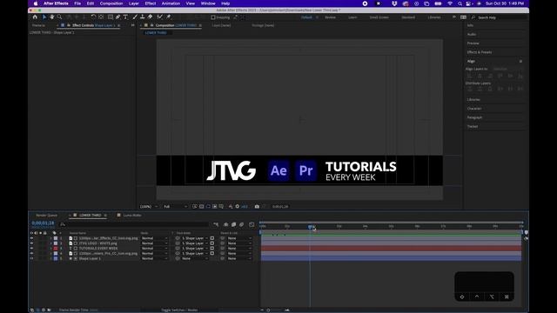Enable the Snapping checkbox
The height and width of the screenshot is (313, 557).
[x=213, y=17]
